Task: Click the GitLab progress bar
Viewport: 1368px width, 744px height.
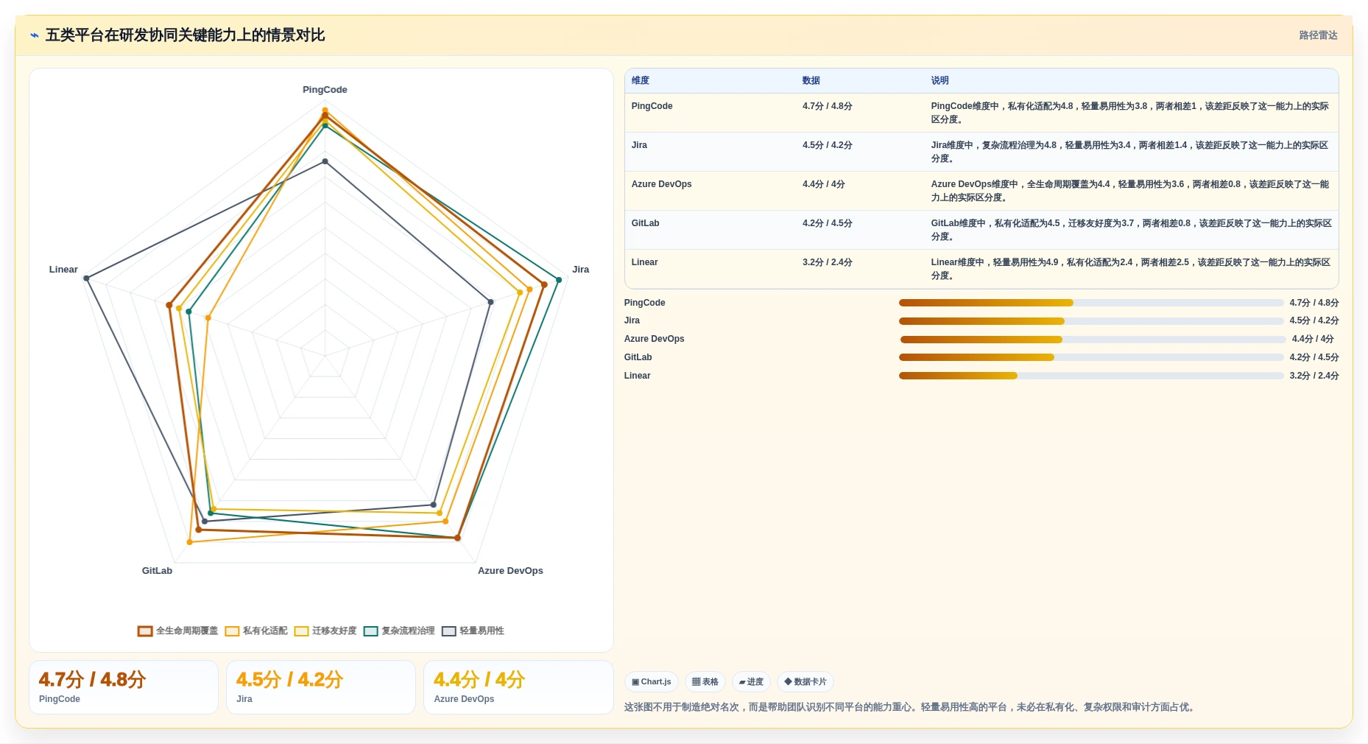Action: (x=1091, y=357)
